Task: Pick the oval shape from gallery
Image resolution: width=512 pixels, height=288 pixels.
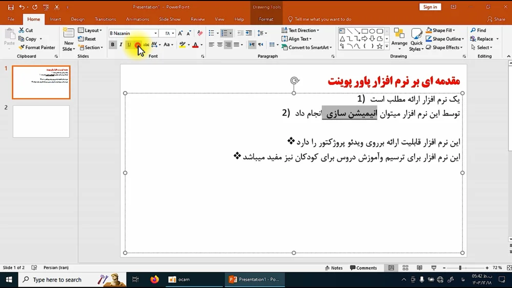Action: coord(372,31)
